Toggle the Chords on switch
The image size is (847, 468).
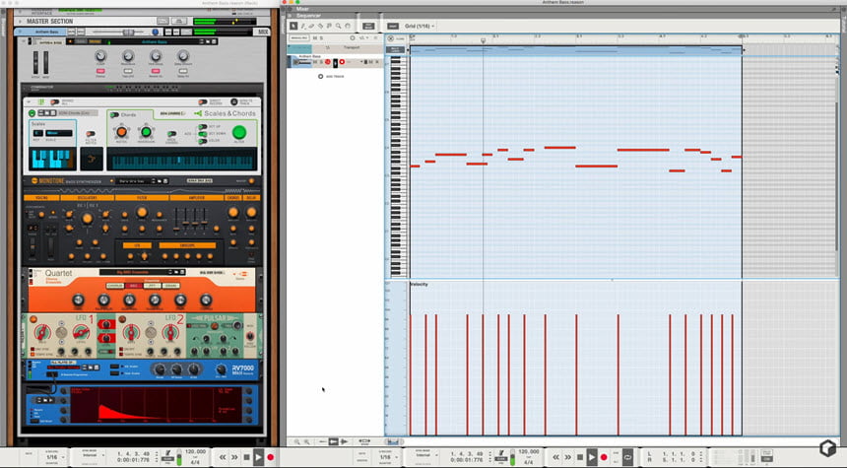coord(114,114)
